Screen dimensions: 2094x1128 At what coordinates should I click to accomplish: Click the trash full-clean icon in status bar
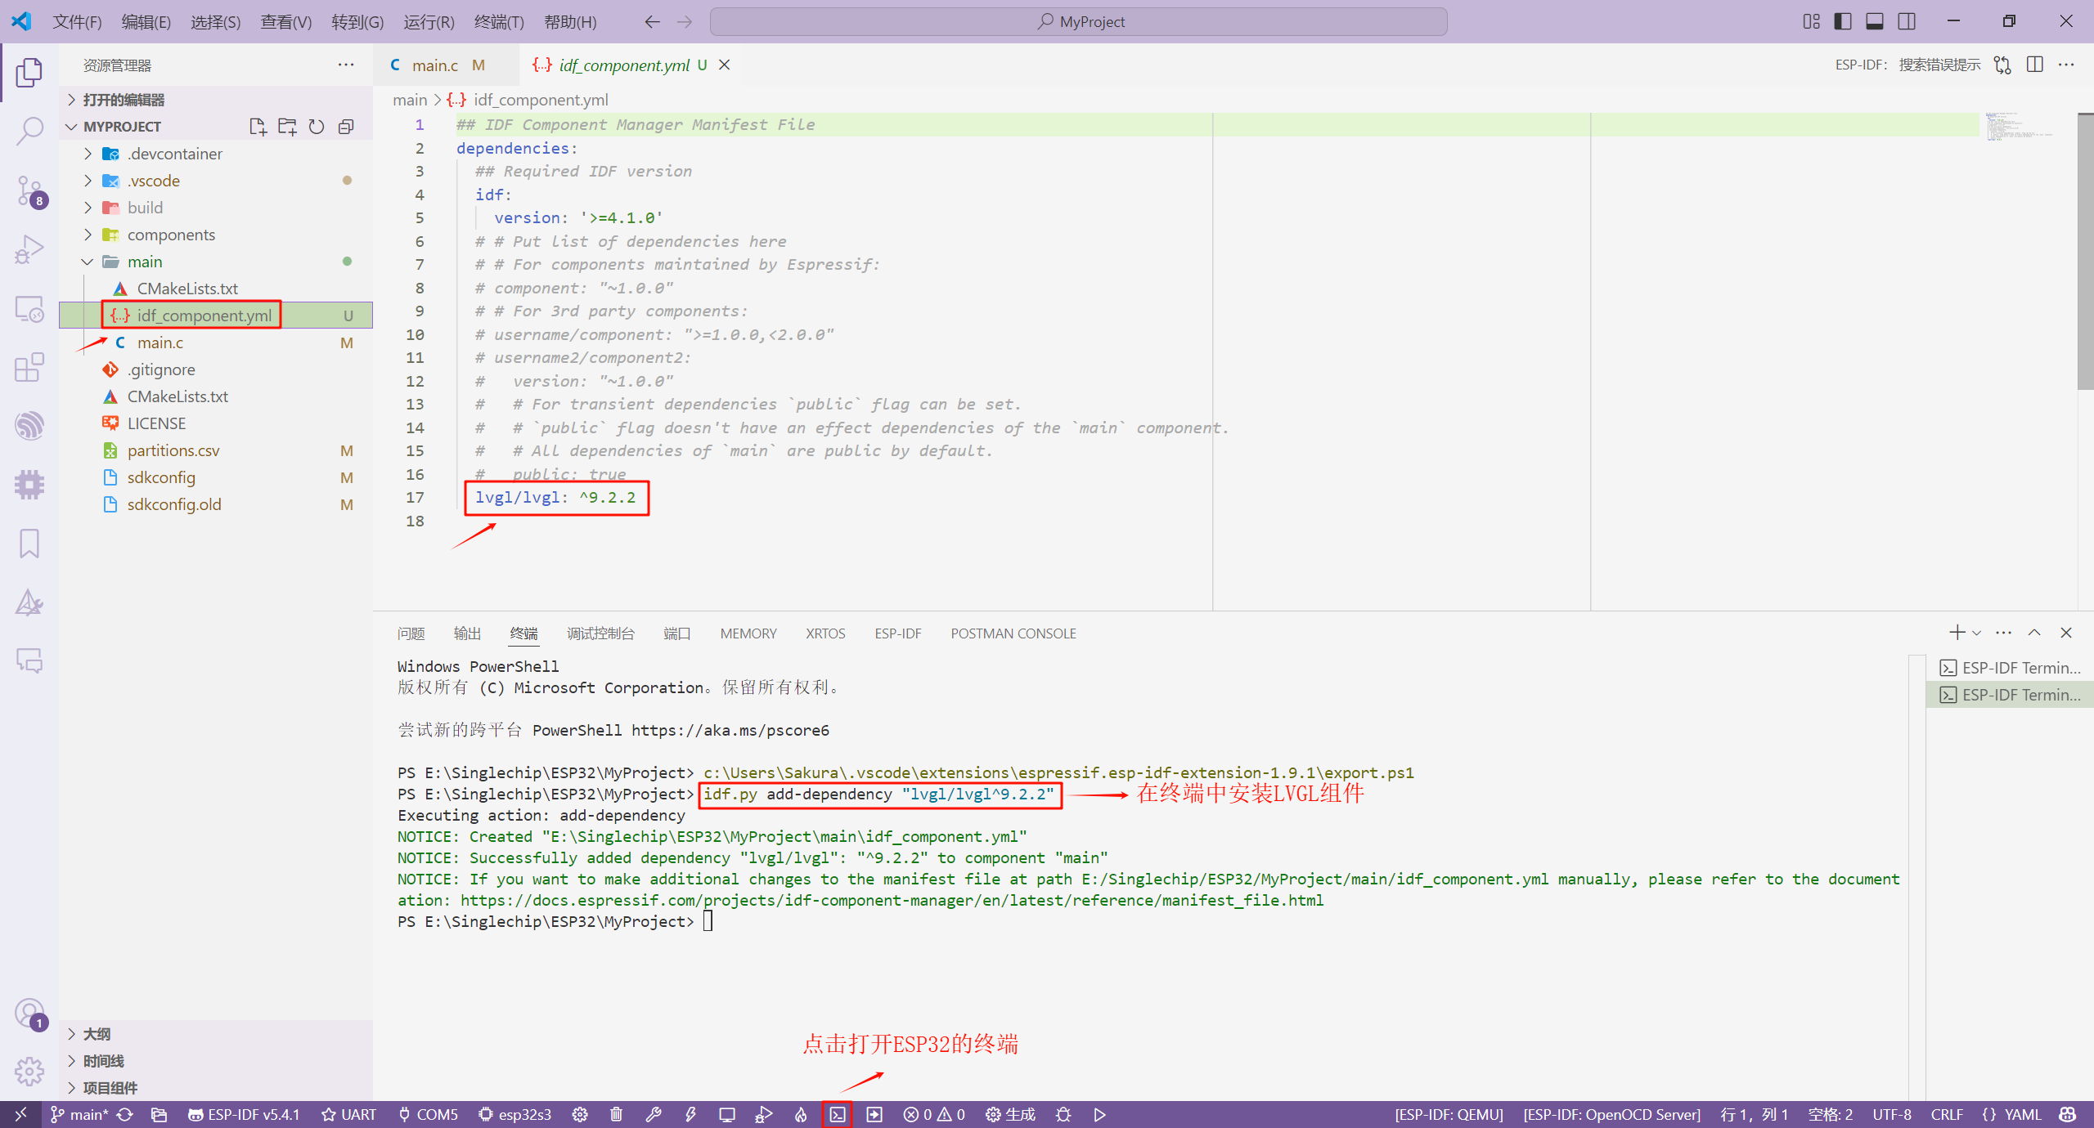(616, 1114)
